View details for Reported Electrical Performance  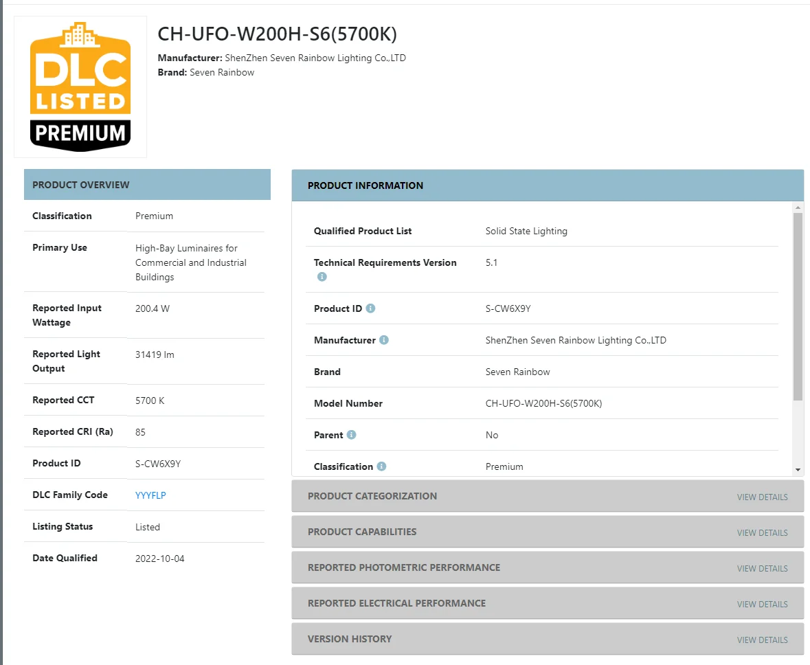point(762,604)
